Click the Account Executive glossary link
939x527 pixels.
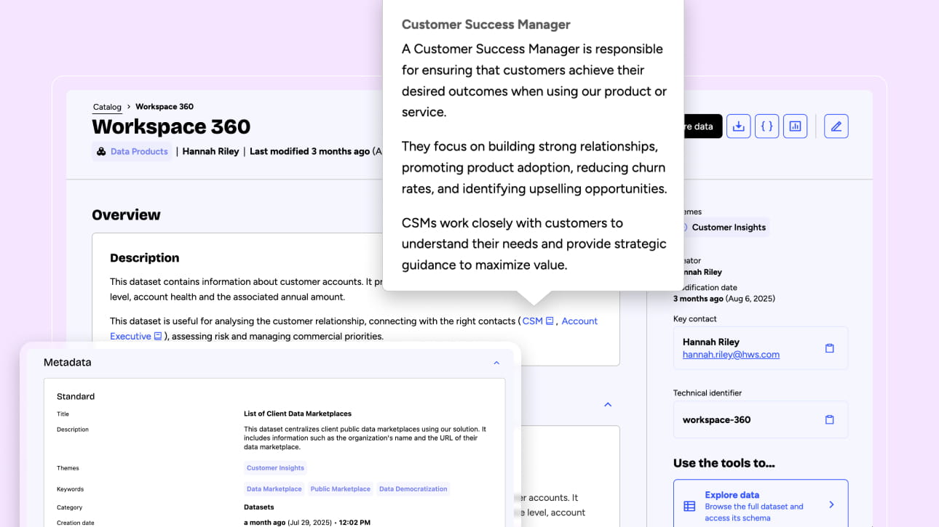[579, 321]
